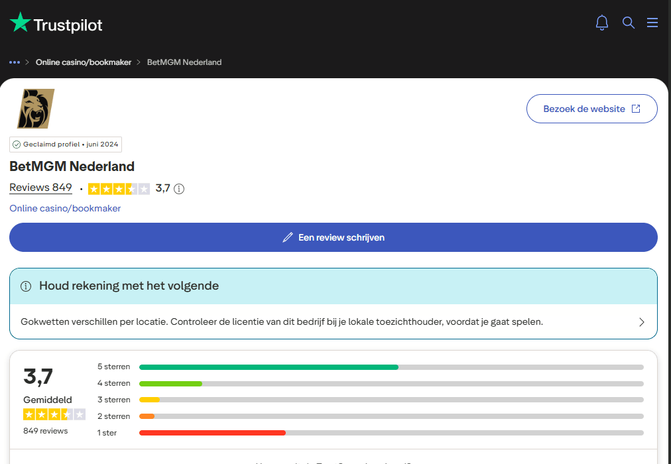671x464 pixels.
Task: Click the external link icon in Bezoek button
Action: pos(637,109)
